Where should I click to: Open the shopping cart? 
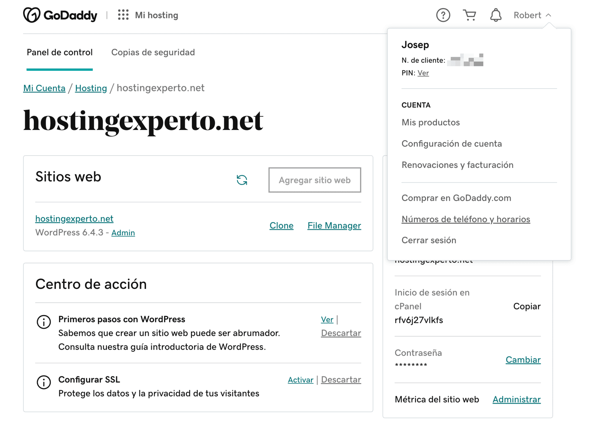point(469,15)
